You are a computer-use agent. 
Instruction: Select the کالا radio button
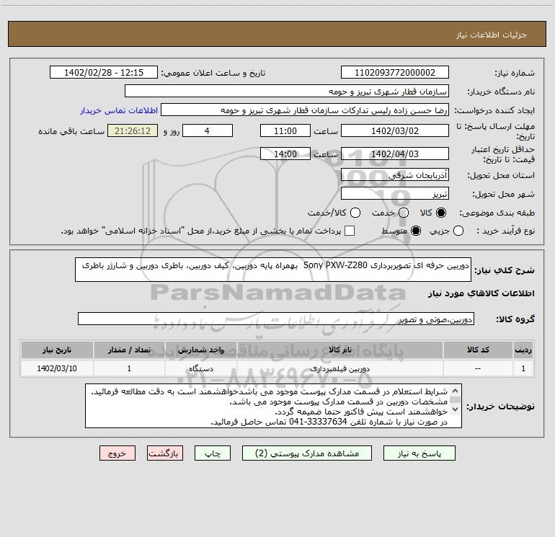[441, 213]
